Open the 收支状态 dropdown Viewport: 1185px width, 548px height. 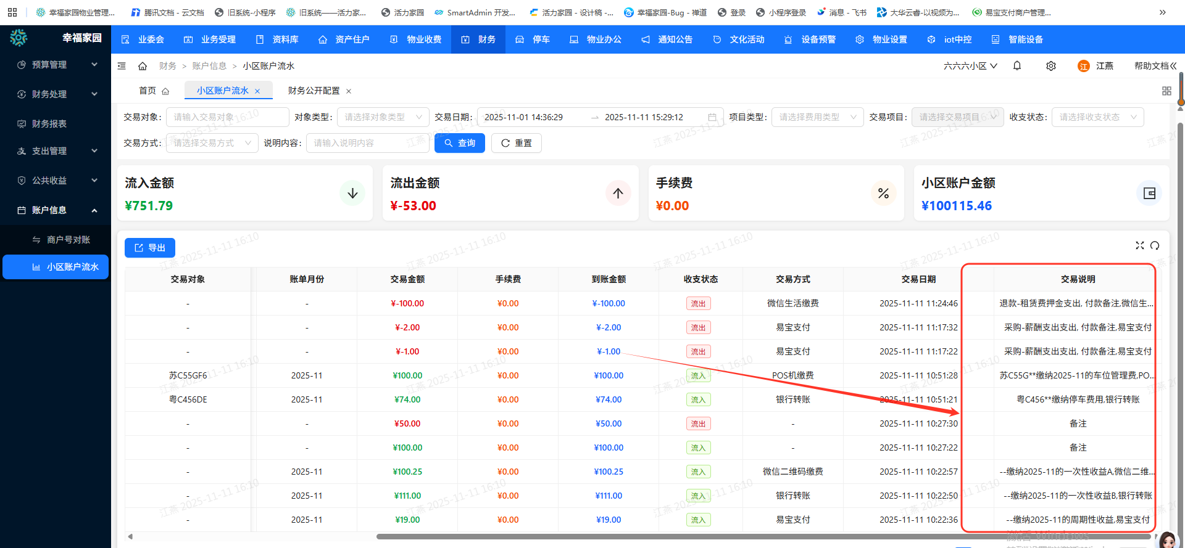click(1097, 117)
